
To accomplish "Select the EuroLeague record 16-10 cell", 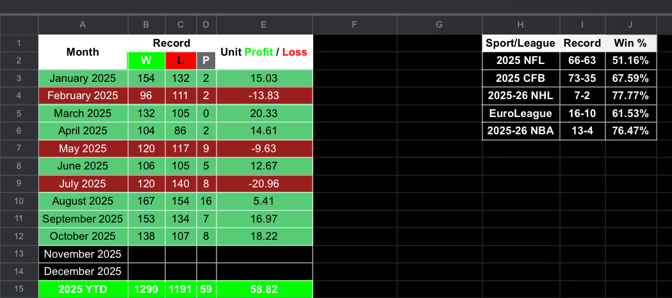I will [x=582, y=113].
